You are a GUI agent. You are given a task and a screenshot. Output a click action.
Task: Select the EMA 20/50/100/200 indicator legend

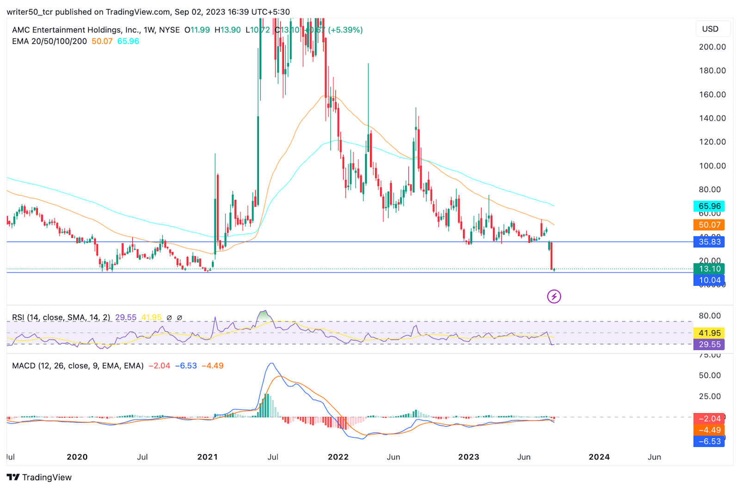tap(49, 41)
